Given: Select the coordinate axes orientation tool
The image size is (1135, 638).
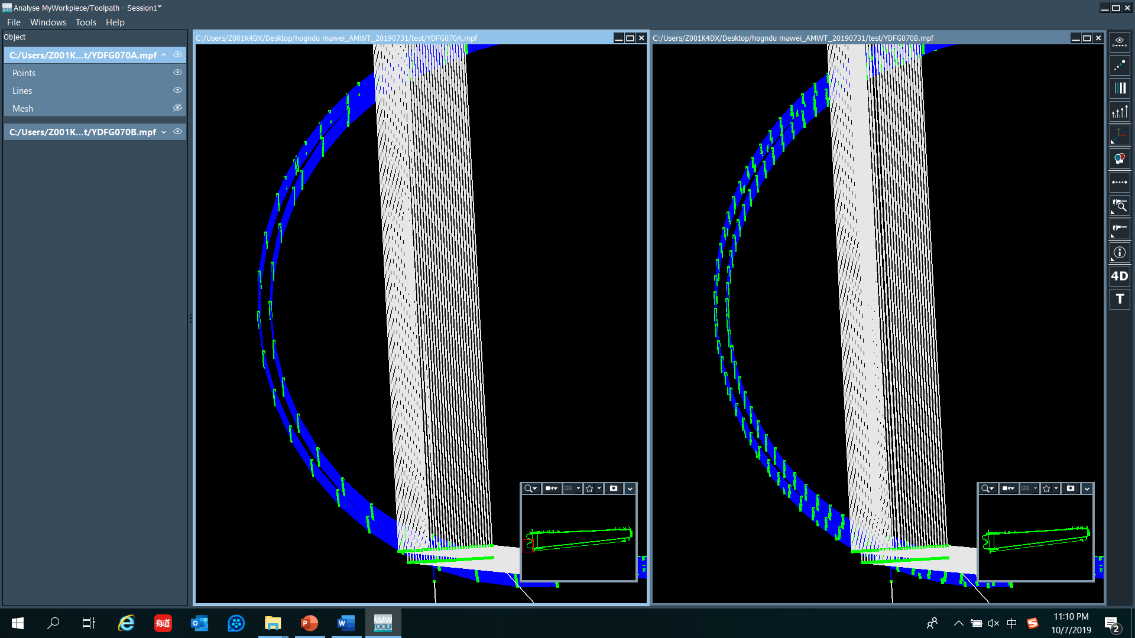Looking at the screenshot, I should [x=1119, y=135].
